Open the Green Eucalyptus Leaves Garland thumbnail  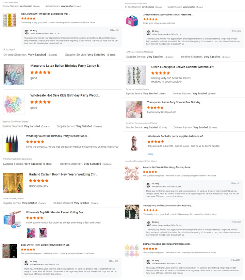(x=136, y=75)
